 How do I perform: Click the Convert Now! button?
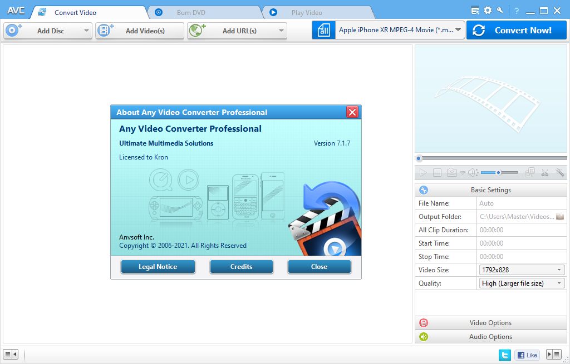click(x=516, y=30)
